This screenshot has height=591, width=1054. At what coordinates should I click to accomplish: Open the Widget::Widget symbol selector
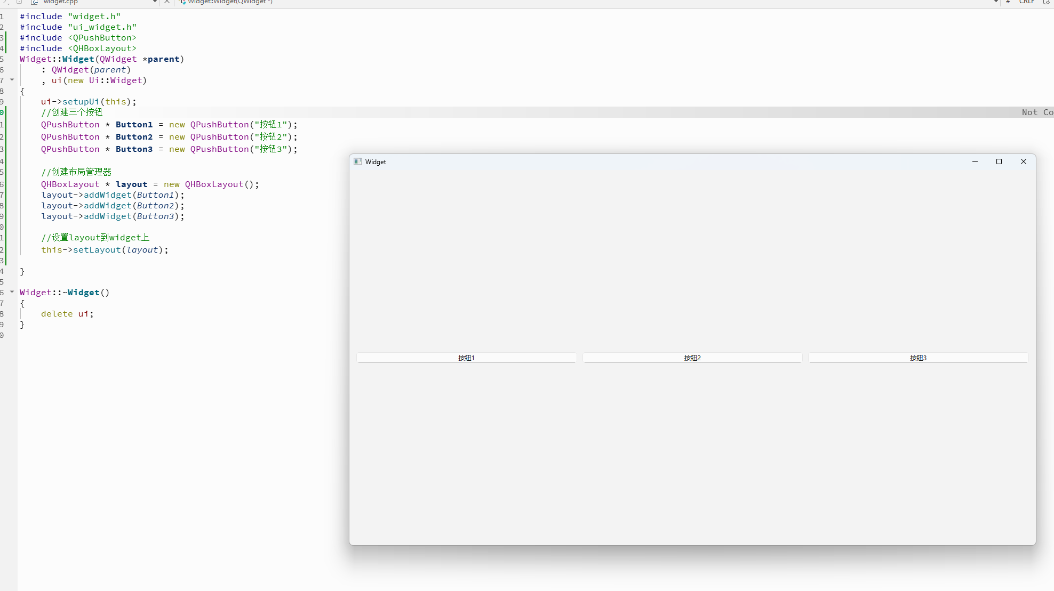pos(229,2)
